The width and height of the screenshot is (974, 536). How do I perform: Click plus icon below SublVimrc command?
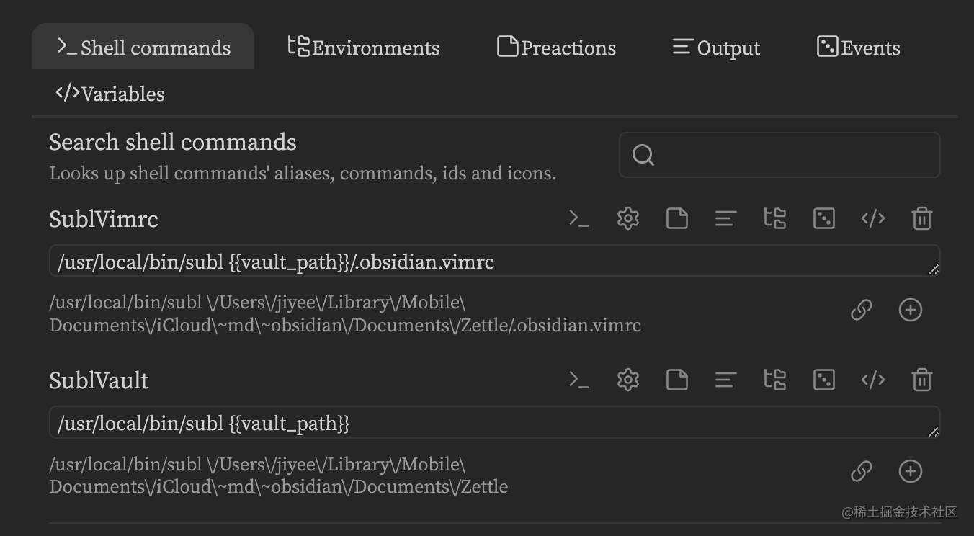coord(911,311)
